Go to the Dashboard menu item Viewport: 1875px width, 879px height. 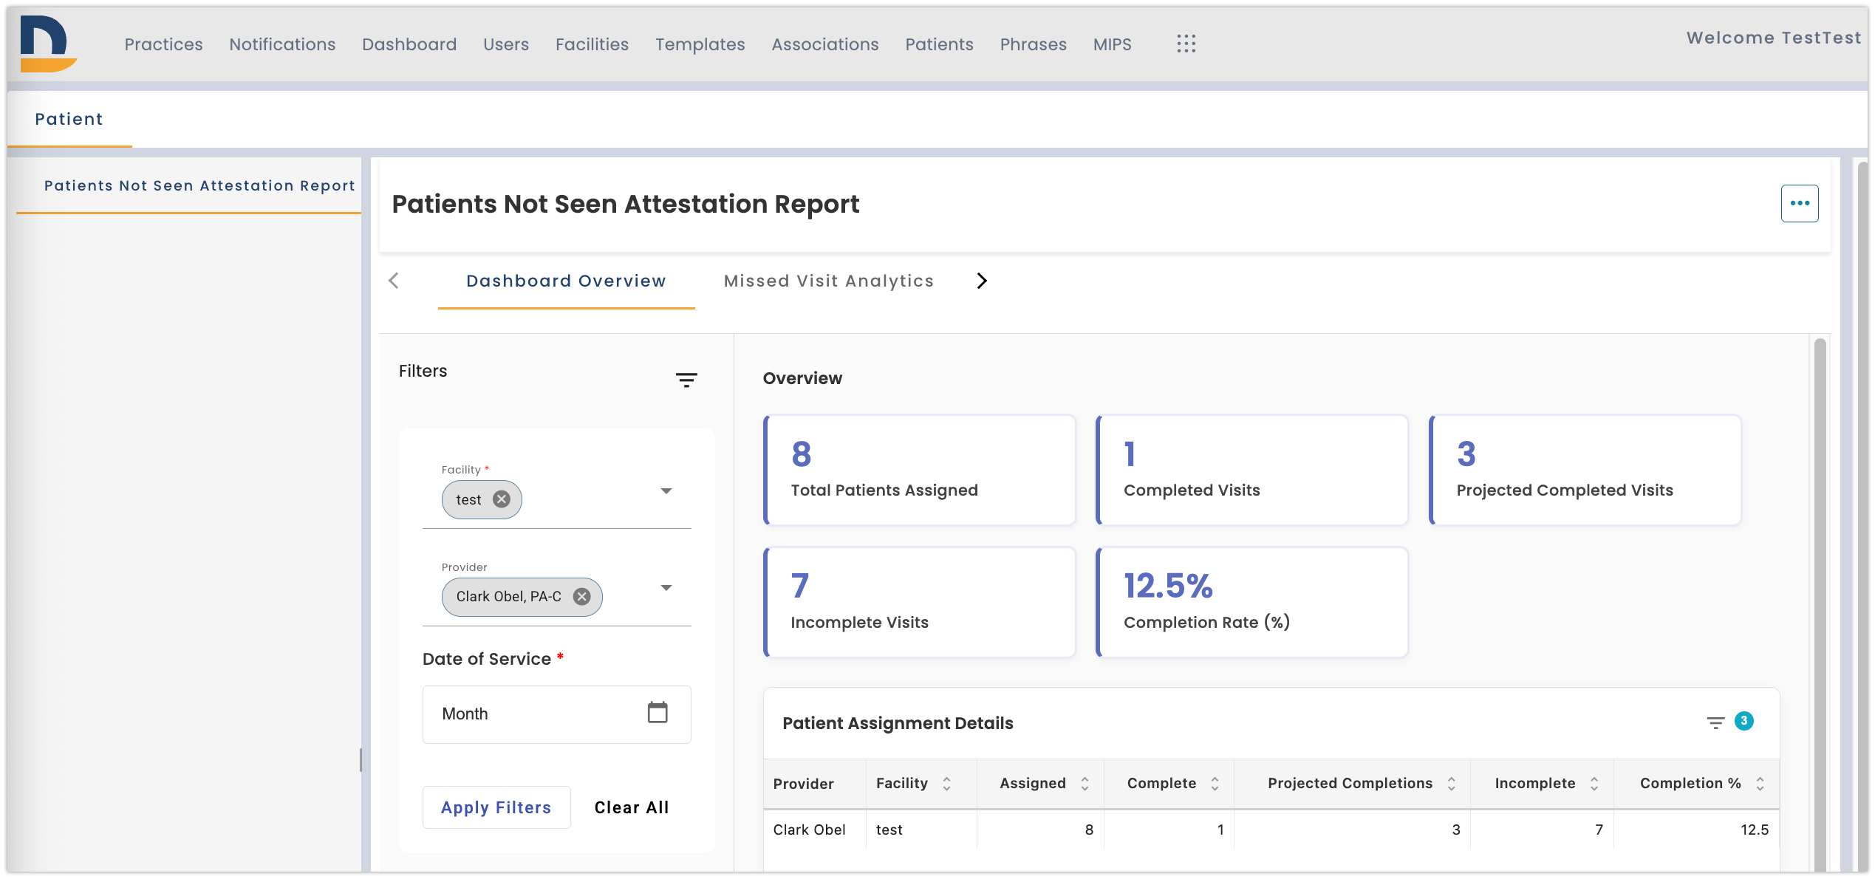tap(409, 44)
